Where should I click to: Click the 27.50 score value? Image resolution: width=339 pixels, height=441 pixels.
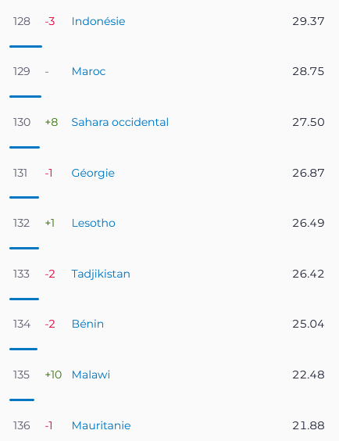click(x=308, y=122)
